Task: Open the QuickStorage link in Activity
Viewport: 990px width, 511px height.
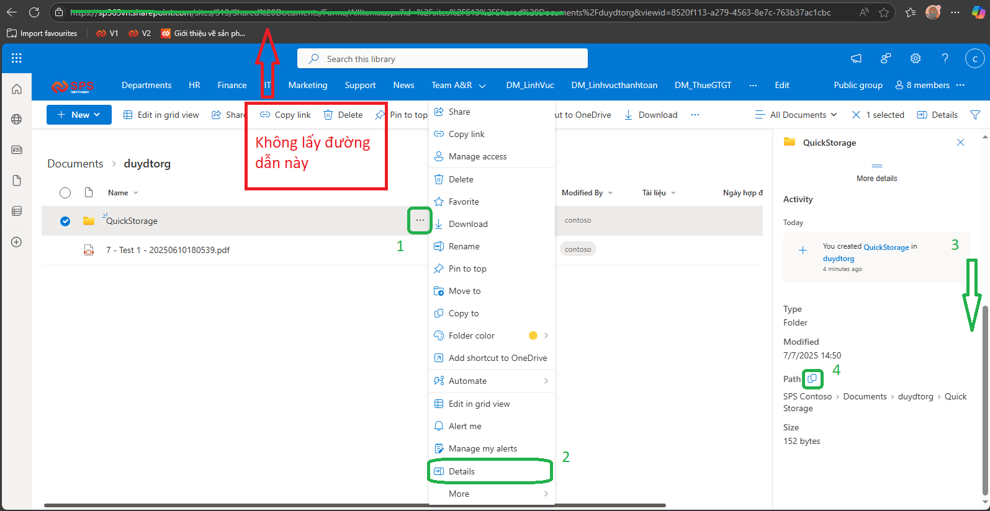Action: tap(886, 247)
